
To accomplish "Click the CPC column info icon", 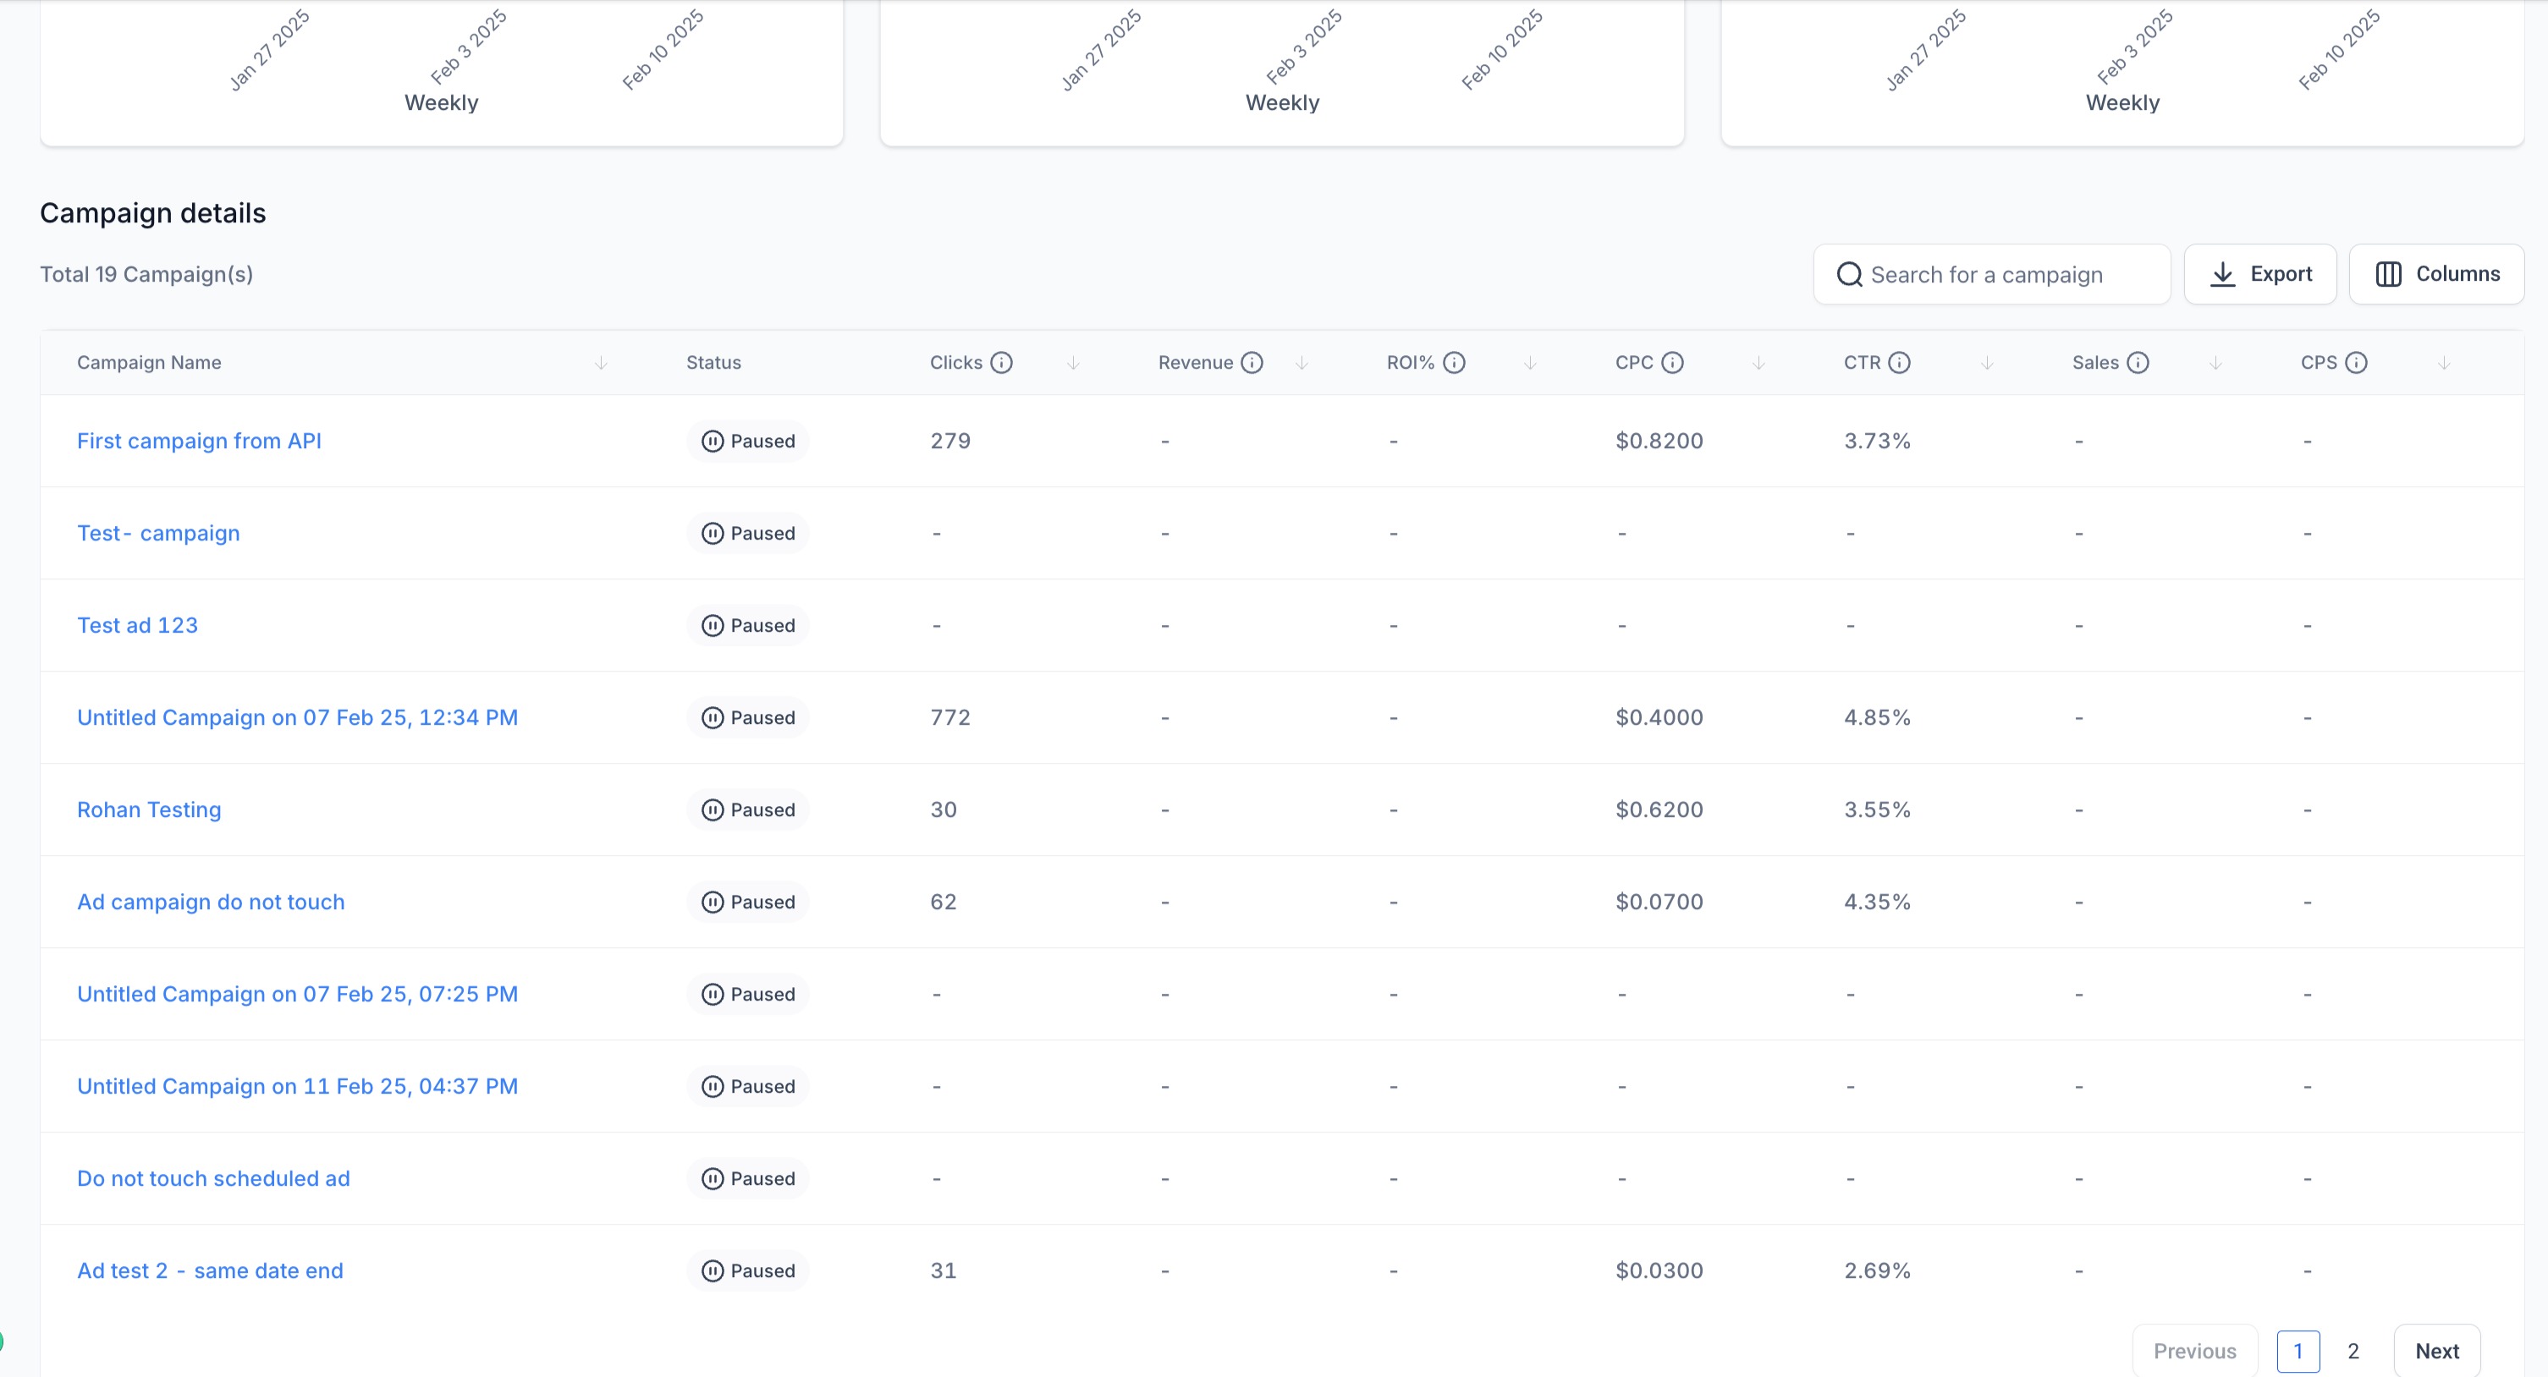I will pos(1671,363).
